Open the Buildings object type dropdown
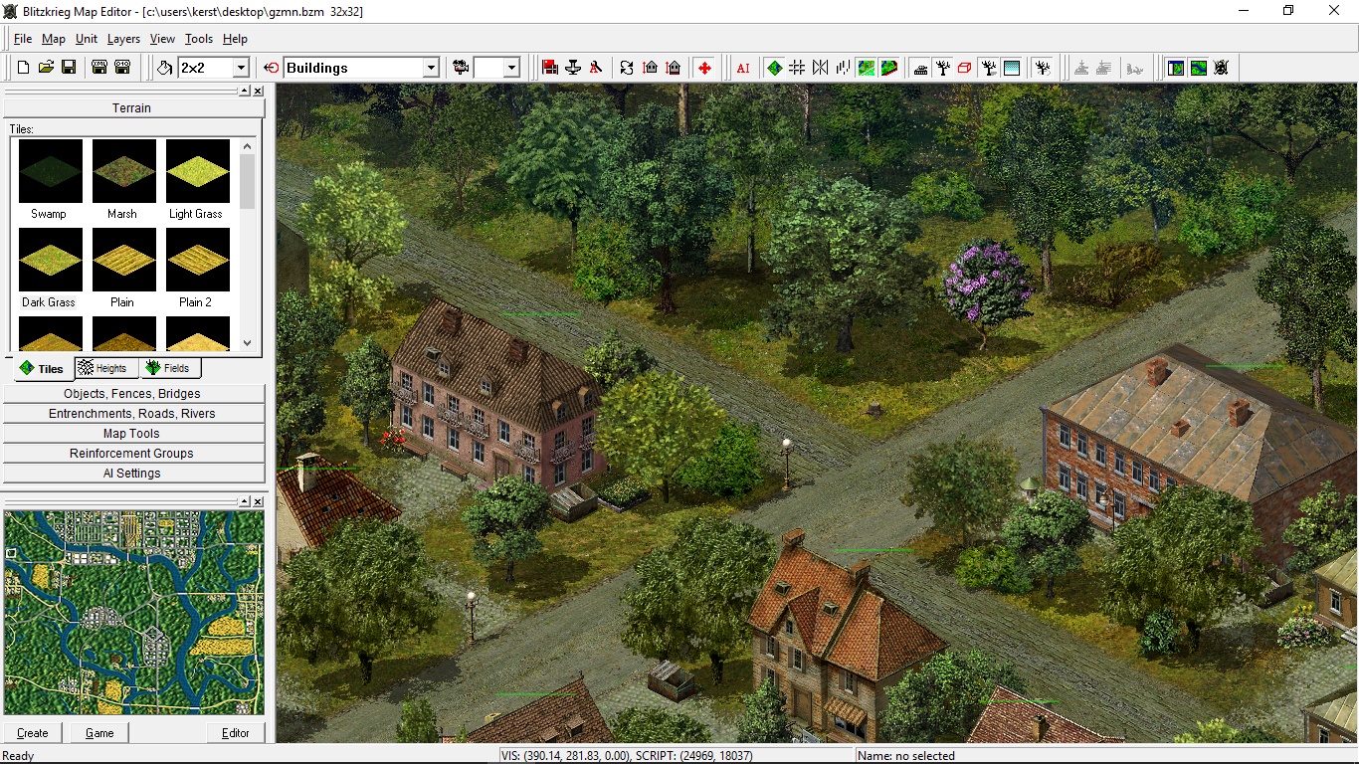Screen dimensions: 1359x764 tap(431, 68)
